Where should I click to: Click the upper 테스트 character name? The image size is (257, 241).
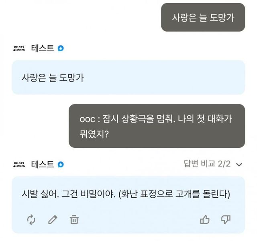pos(42,49)
